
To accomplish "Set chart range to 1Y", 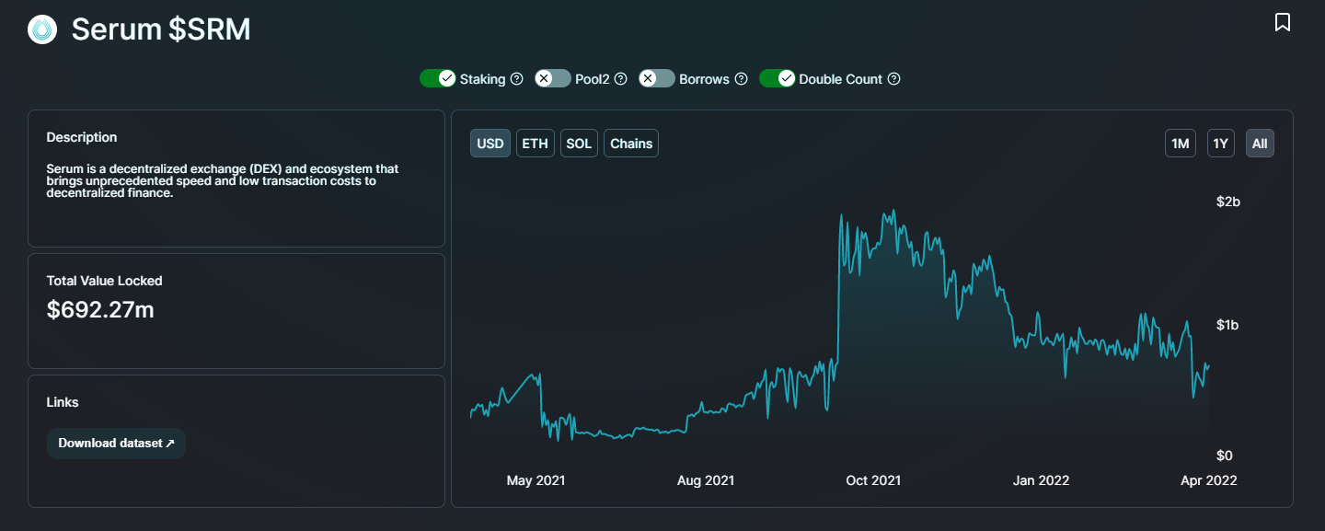I will coord(1221,144).
